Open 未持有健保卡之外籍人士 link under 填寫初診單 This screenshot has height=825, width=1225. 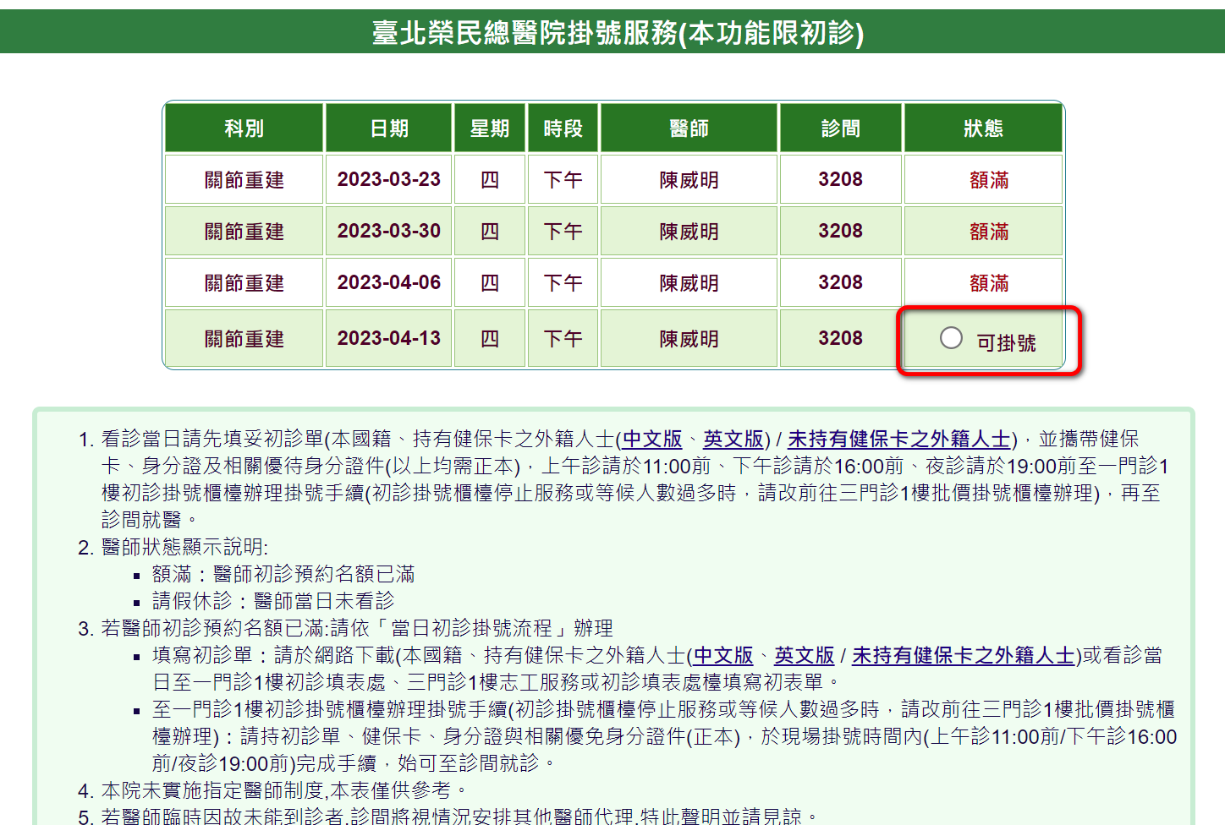click(964, 656)
